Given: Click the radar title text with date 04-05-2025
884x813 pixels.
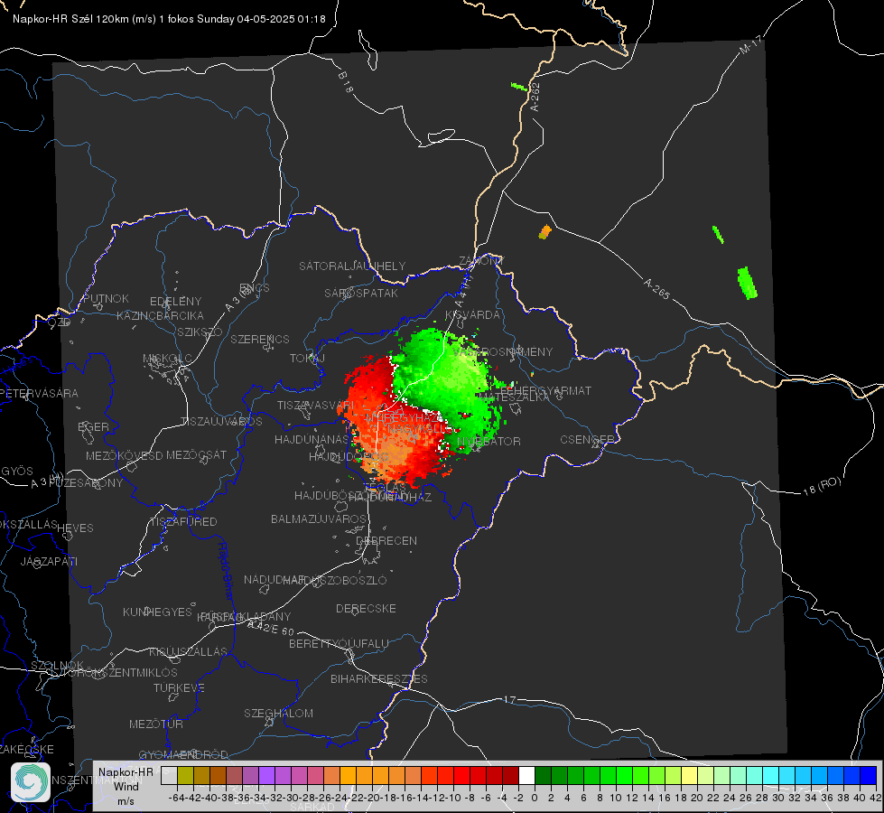Looking at the screenshot, I should tap(169, 19).
